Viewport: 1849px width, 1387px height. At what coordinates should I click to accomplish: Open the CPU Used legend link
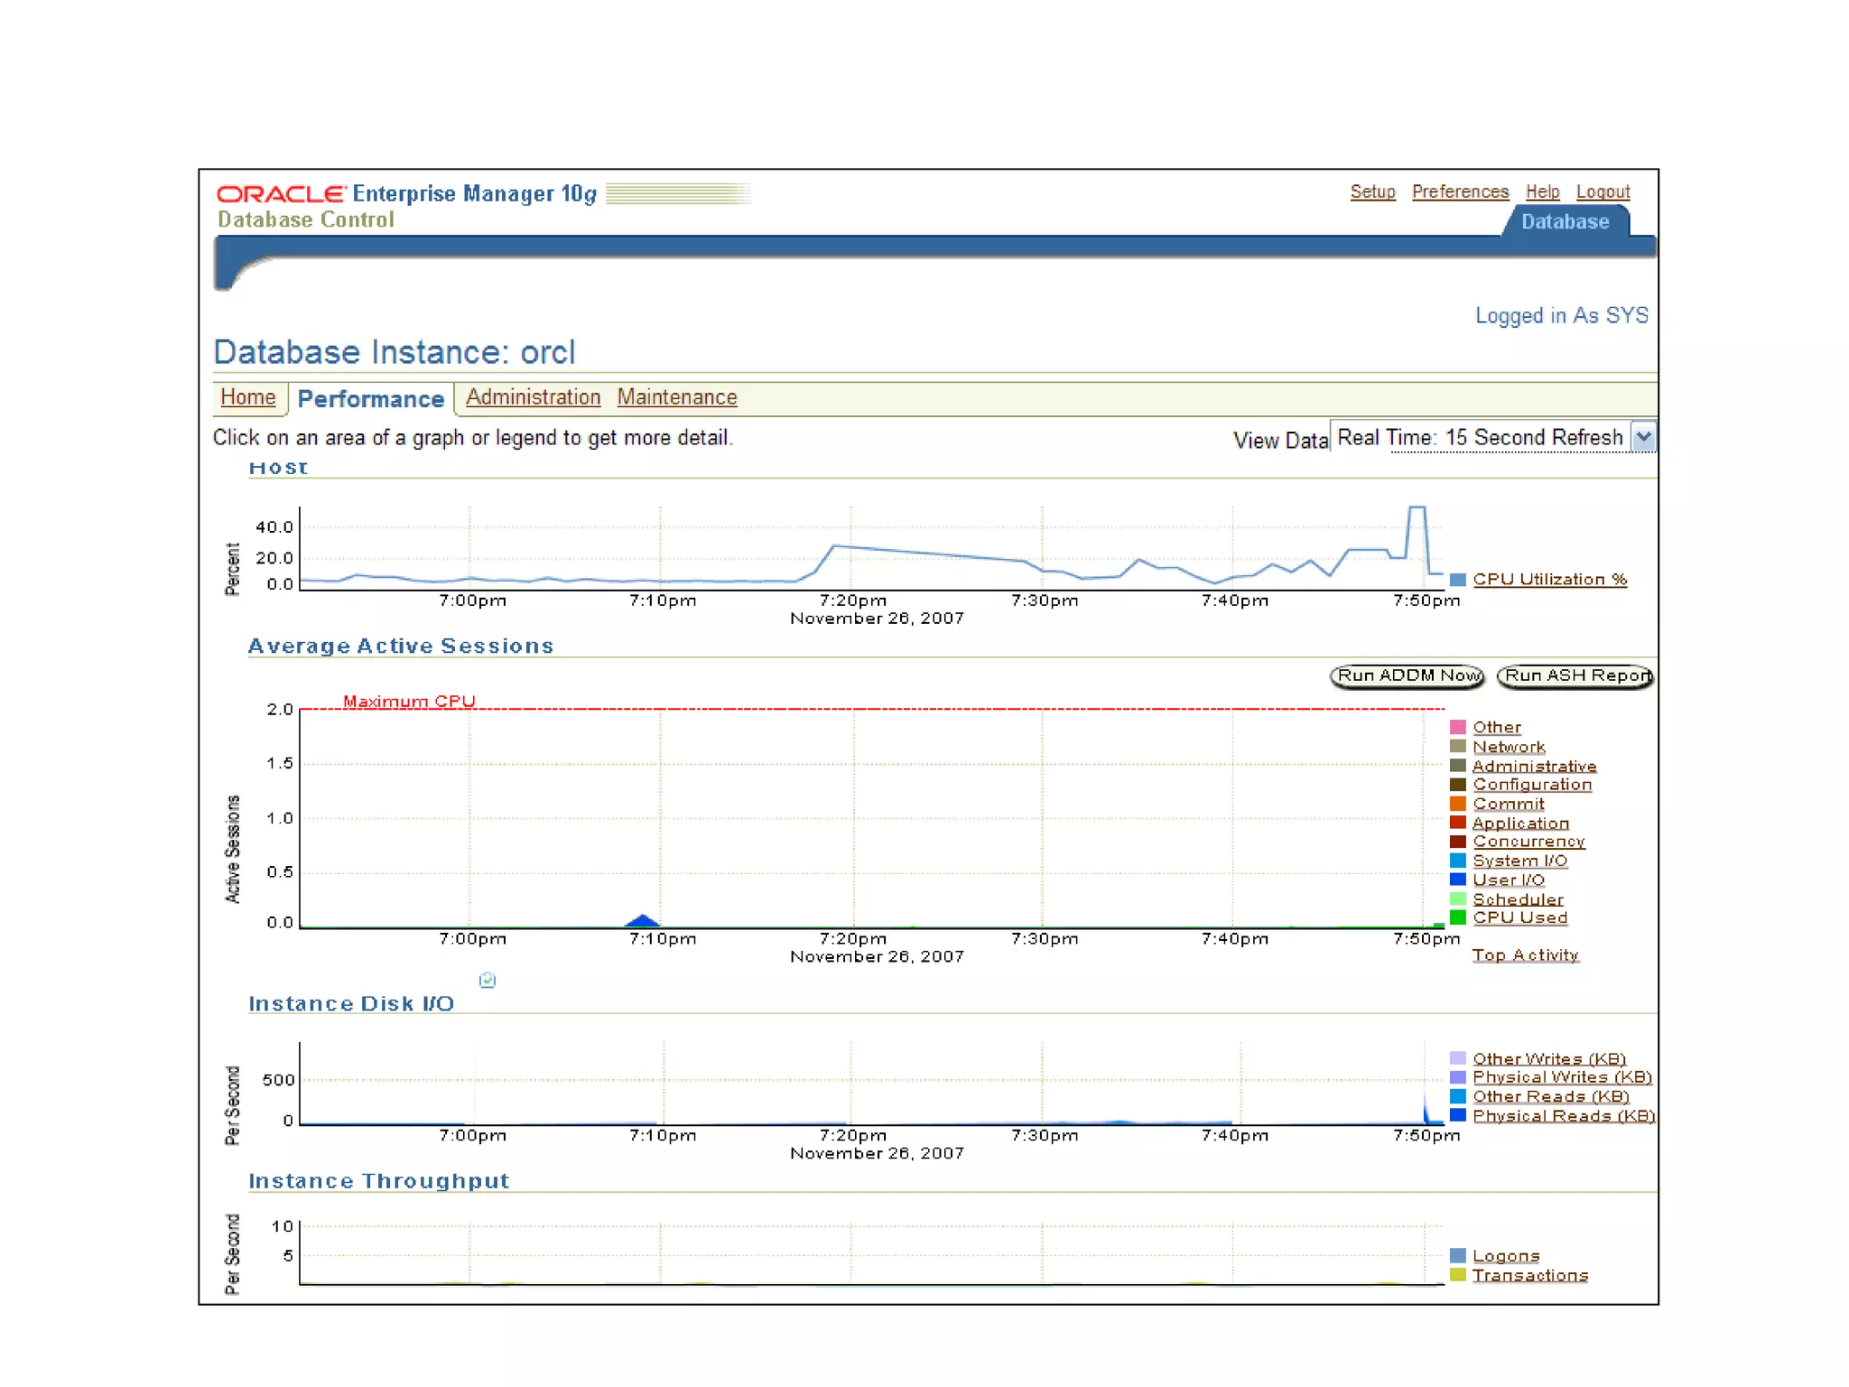1519,917
